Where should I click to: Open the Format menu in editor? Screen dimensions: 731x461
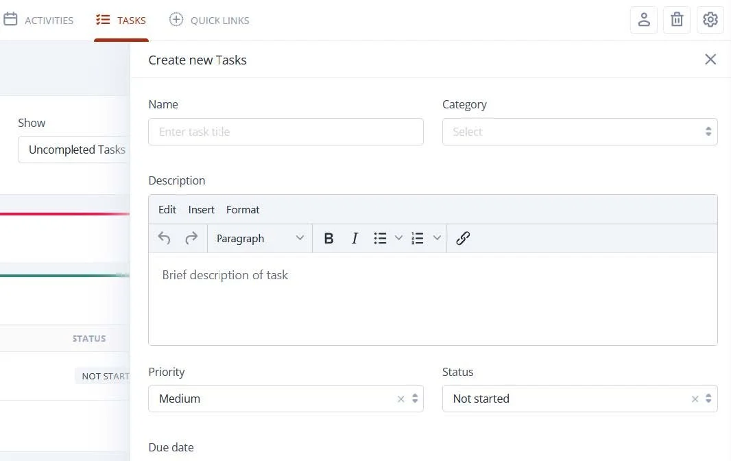point(243,210)
